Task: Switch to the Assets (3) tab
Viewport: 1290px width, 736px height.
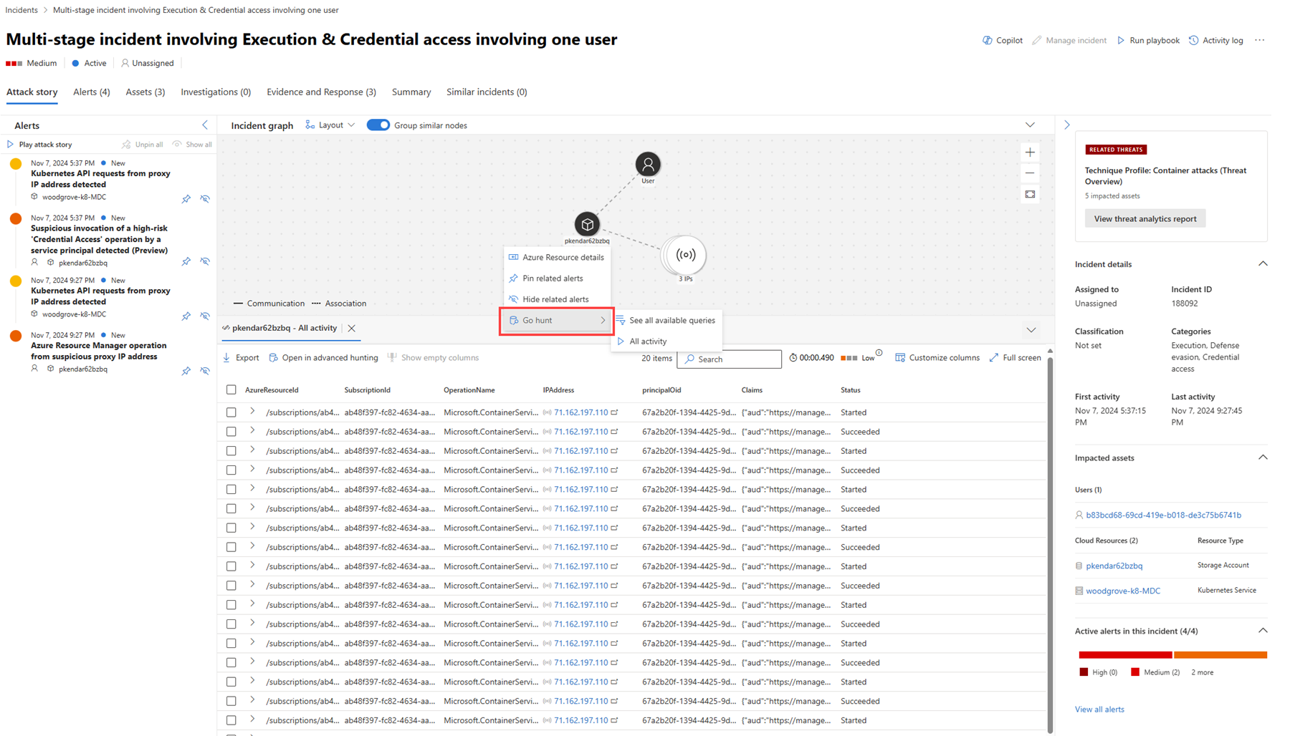Action: 145,92
